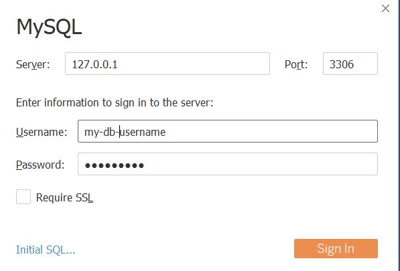Select the Port number field
This screenshot has width=400, height=271.
pyautogui.click(x=350, y=64)
